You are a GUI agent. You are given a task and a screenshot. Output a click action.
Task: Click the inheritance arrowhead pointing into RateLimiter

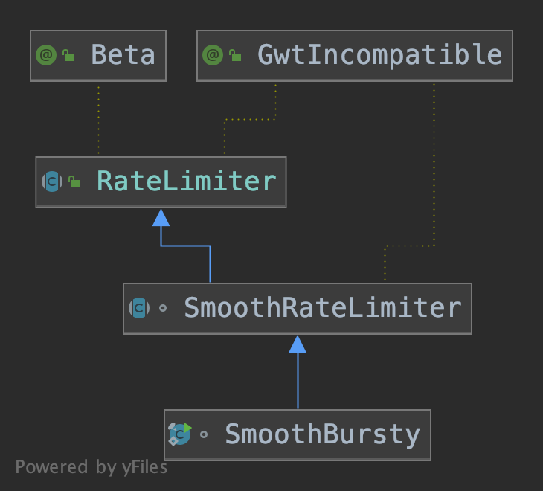tap(161, 217)
